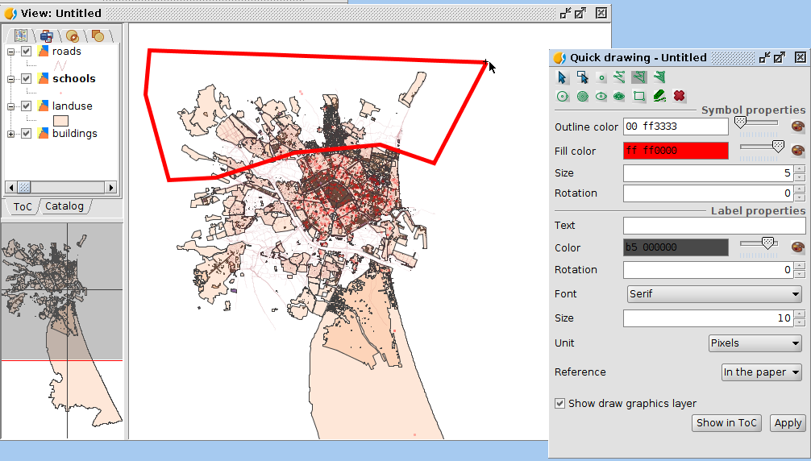Image resolution: width=811 pixels, height=461 pixels.
Task: Open the Font dropdown showing Serif
Action: click(713, 294)
